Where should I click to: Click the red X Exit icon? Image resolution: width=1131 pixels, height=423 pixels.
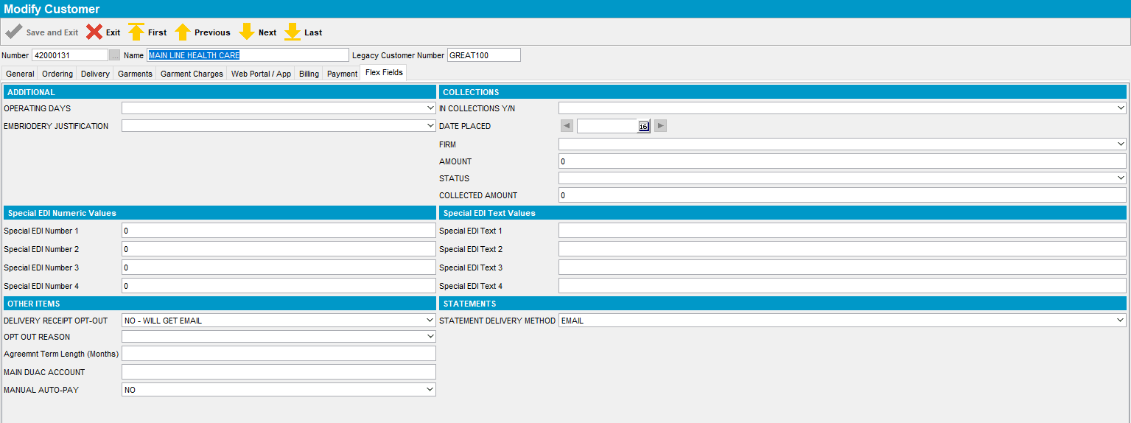coord(94,32)
